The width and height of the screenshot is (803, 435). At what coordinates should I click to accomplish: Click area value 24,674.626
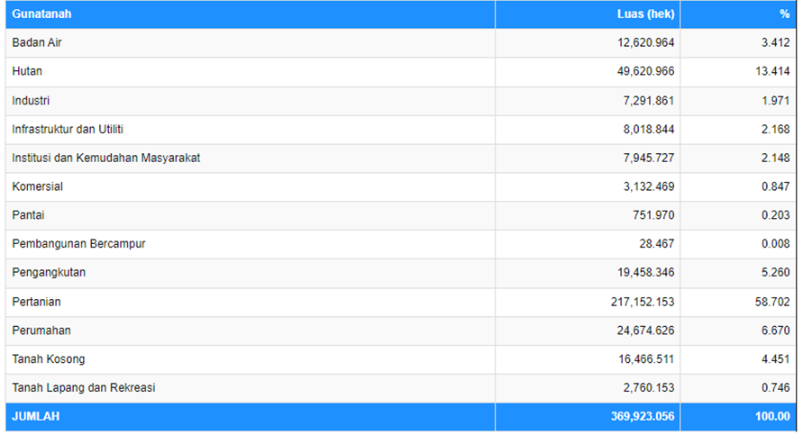pos(646,331)
